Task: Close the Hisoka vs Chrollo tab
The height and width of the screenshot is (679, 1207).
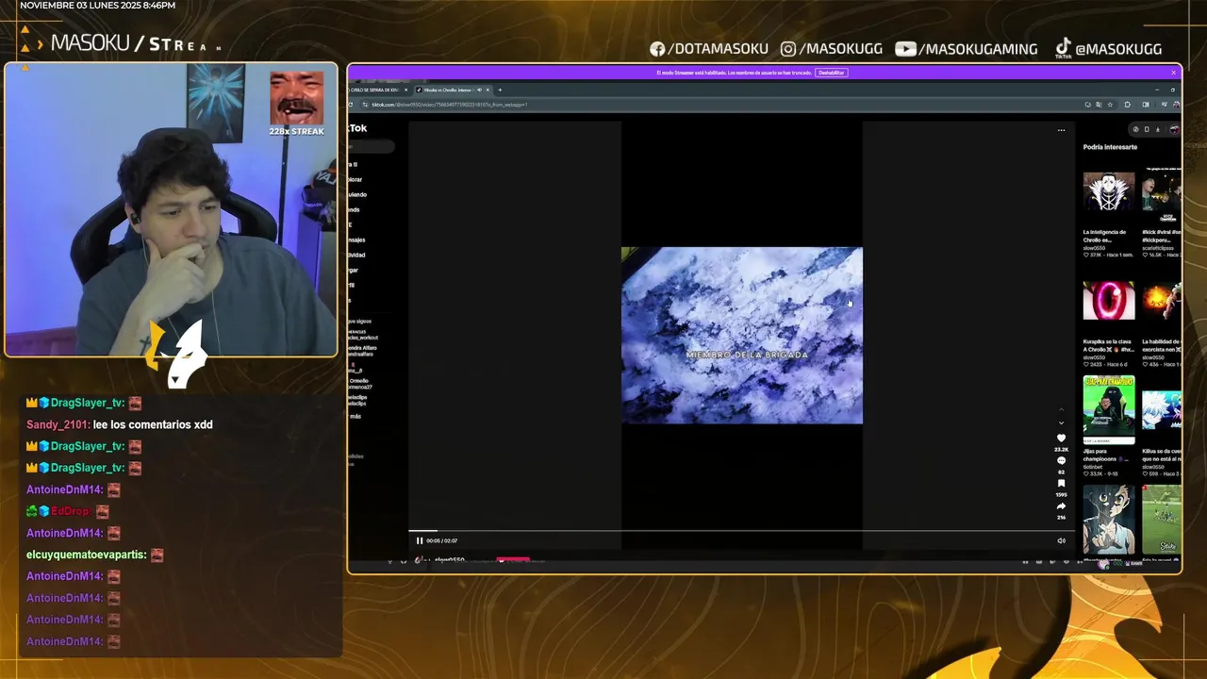Action: tap(488, 90)
